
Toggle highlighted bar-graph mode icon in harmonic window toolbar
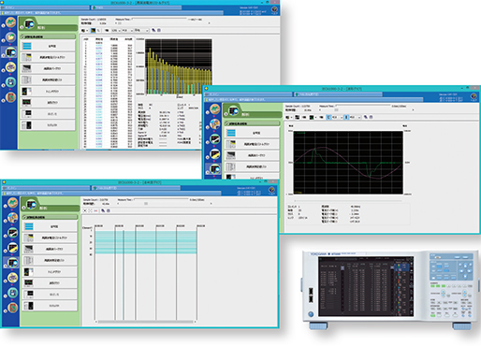click(x=93, y=30)
